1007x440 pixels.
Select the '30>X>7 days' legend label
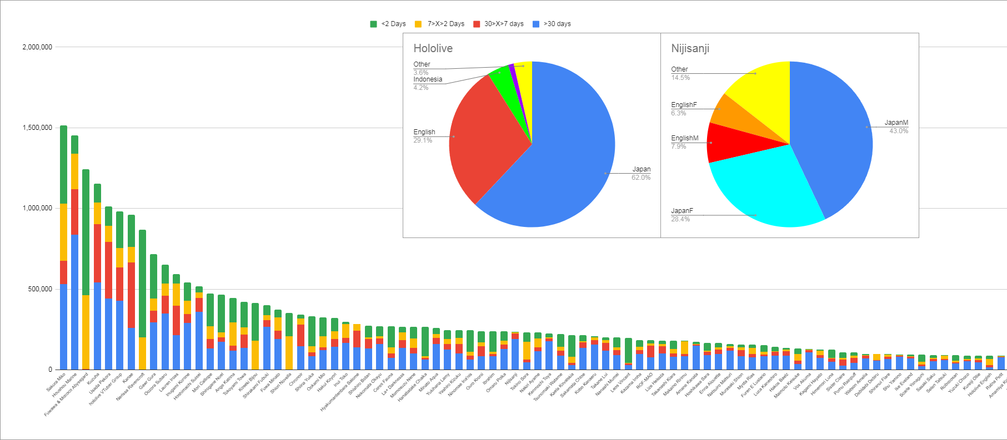pyautogui.click(x=504, y=24)
